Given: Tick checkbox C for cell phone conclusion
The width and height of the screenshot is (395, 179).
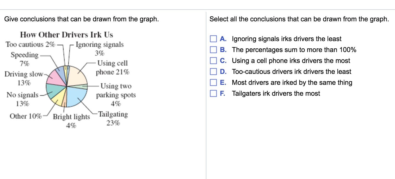Looking at the screenshot, I should tap(213, 61).
